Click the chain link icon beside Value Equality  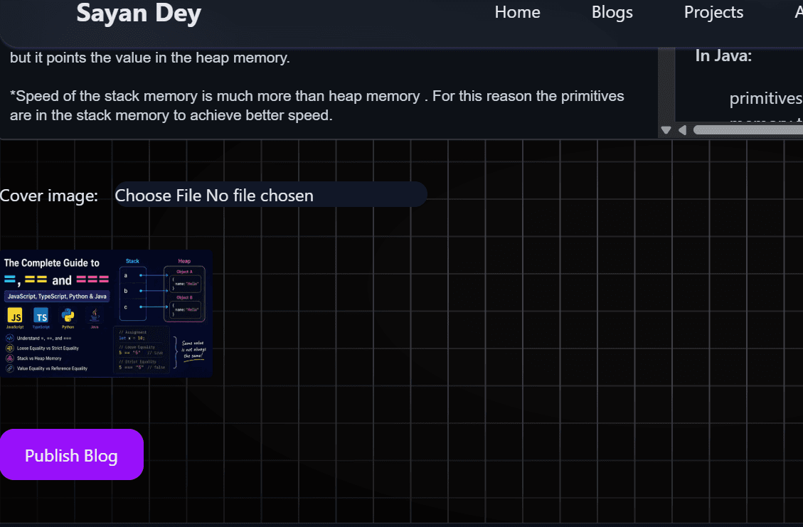point(10,368)
